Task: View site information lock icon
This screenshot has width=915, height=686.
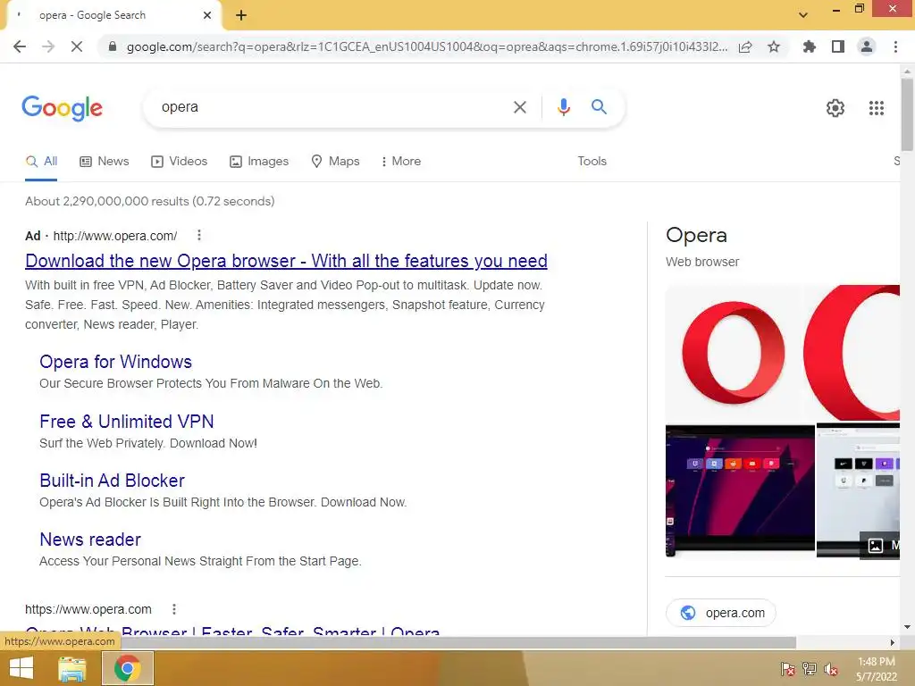Action: pyautogui.click(x=113, y=46)
